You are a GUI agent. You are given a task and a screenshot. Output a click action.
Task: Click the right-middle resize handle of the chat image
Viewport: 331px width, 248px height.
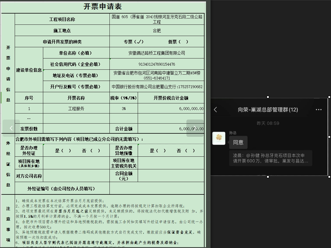[x=329, y=137]
